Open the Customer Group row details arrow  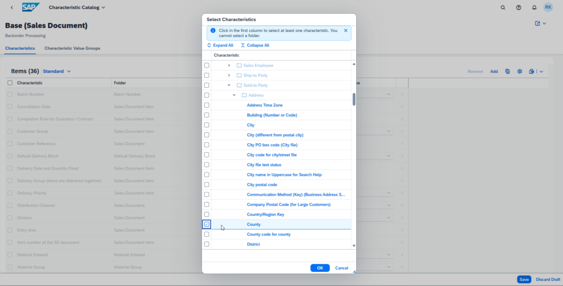[x=402, y=131]
